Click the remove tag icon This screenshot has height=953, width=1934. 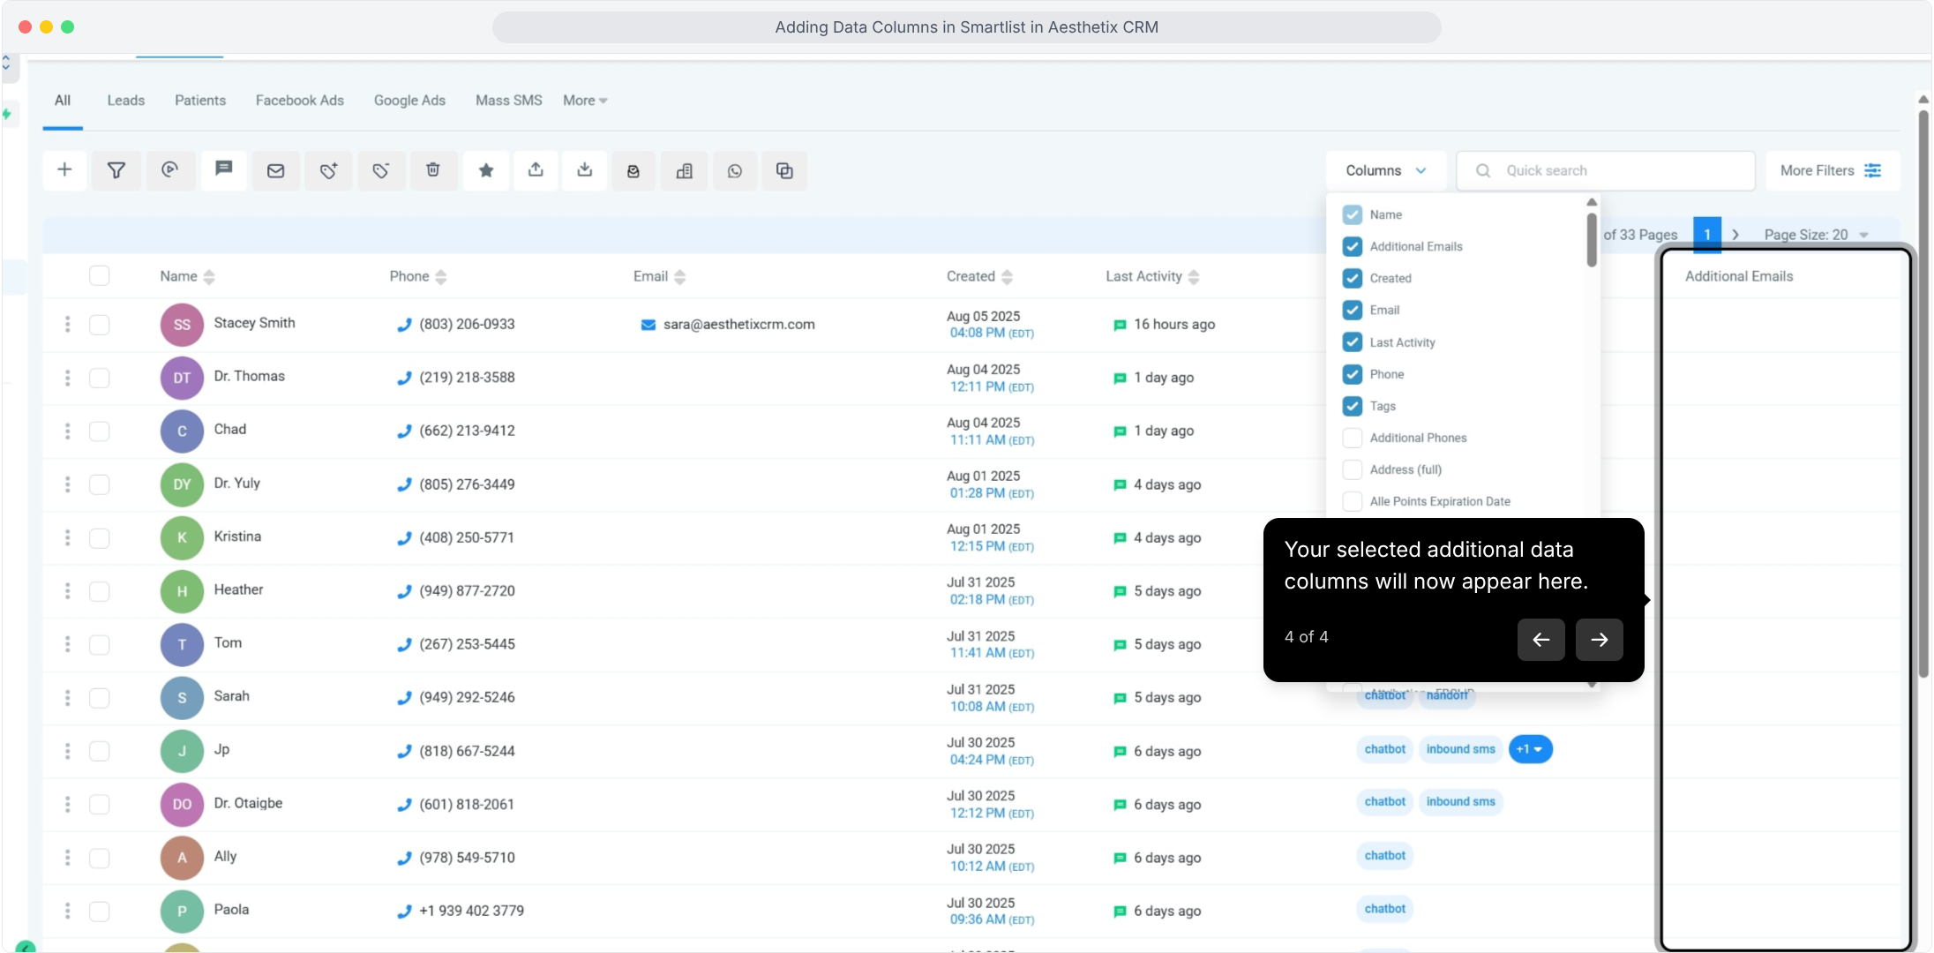click(381, 170)
